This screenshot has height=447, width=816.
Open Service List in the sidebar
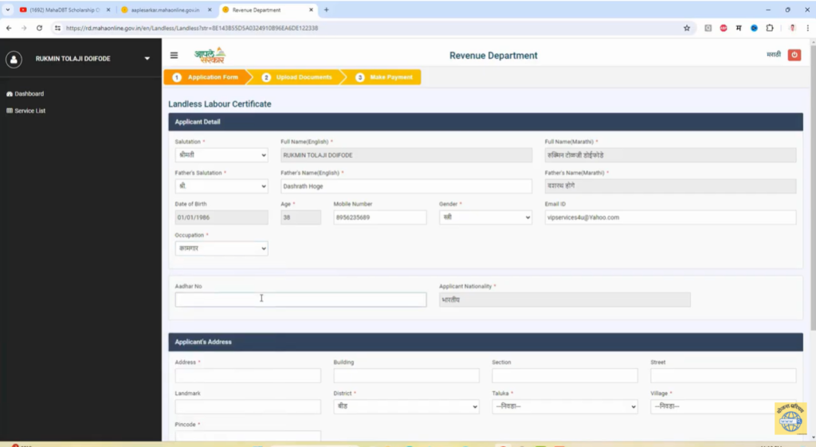pyautogui.click(x=29, y=111)
